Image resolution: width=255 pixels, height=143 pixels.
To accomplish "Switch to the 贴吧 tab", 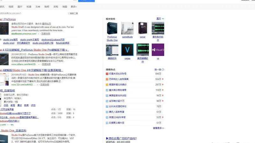I will (x=47, y=7).
